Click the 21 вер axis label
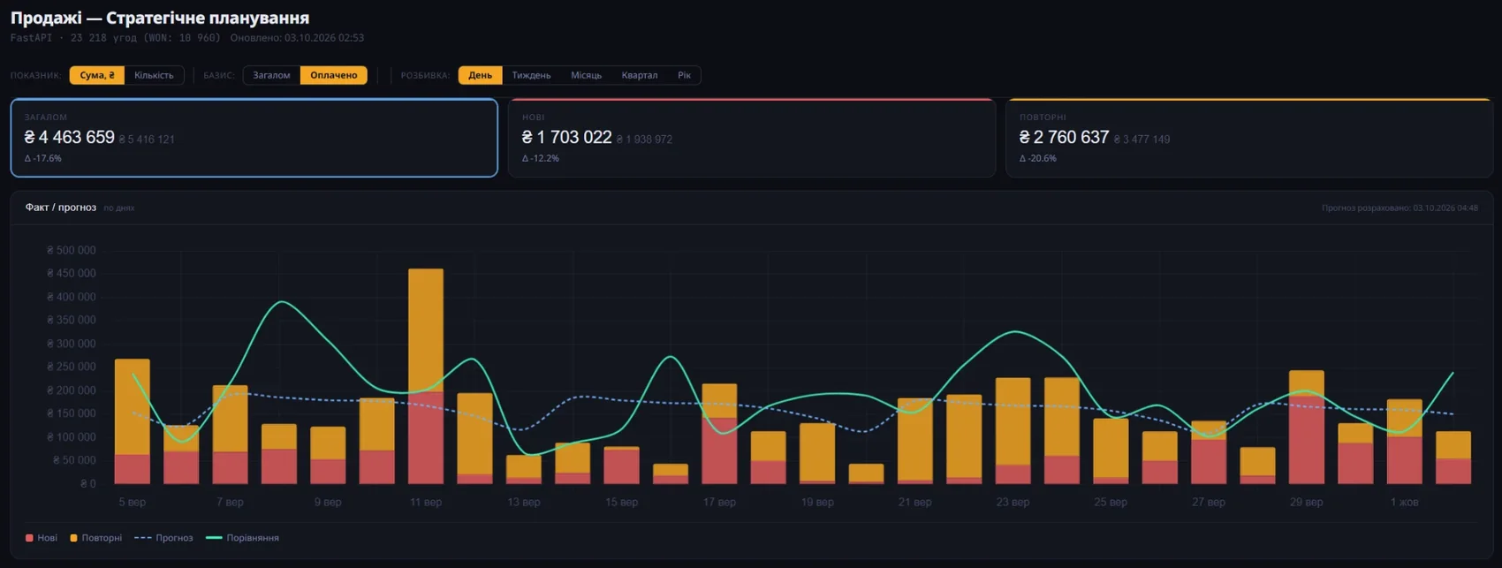The image size is (1502, 568). 915,503
